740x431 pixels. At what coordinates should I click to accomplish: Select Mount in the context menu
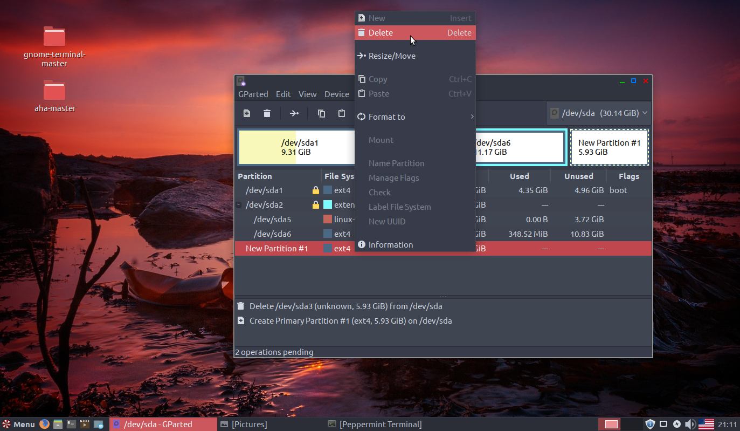381,140
